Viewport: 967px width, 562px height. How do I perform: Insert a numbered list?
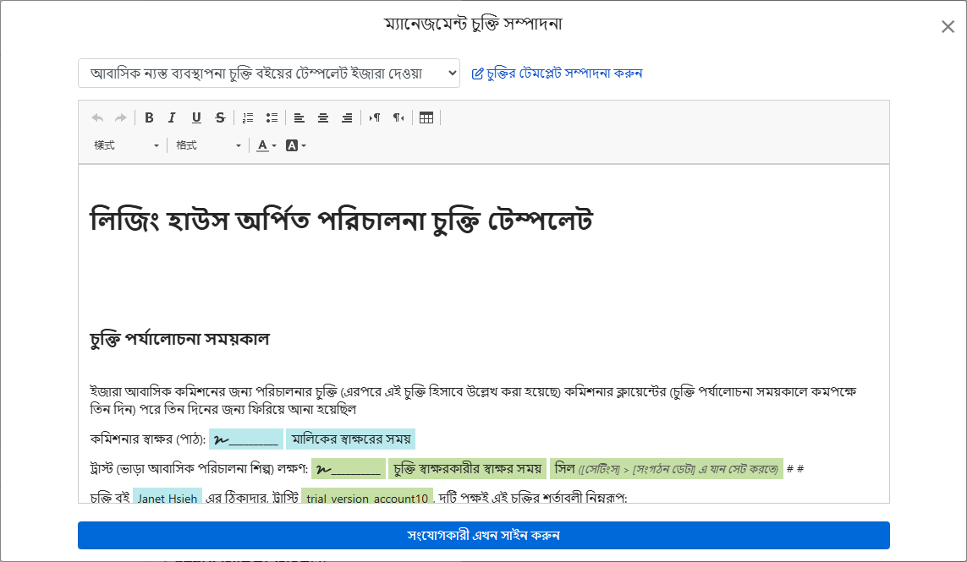tap(248, 117)
